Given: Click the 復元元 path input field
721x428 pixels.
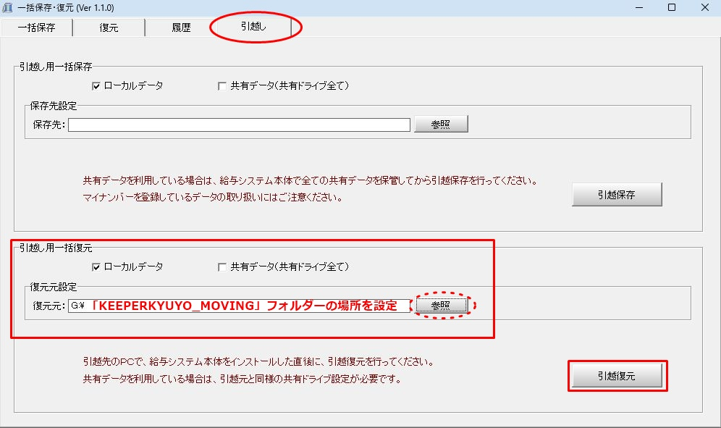Looking at the screenshot, I should 239,306.
